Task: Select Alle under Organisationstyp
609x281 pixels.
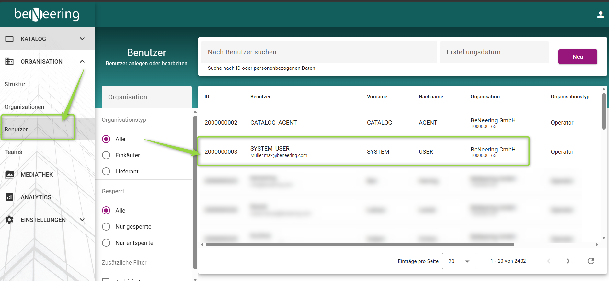Action: [106, 139]
